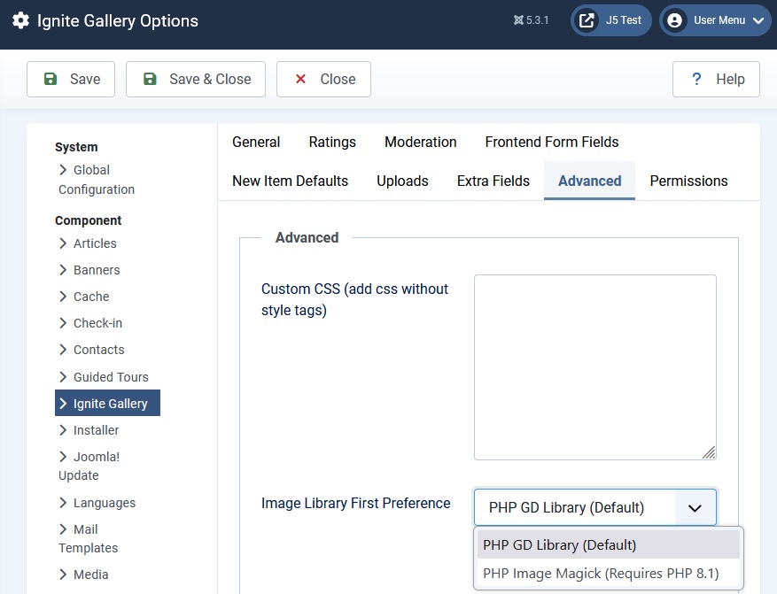Click the user avatar icon

pyautogui.click(x=674, y=20)
